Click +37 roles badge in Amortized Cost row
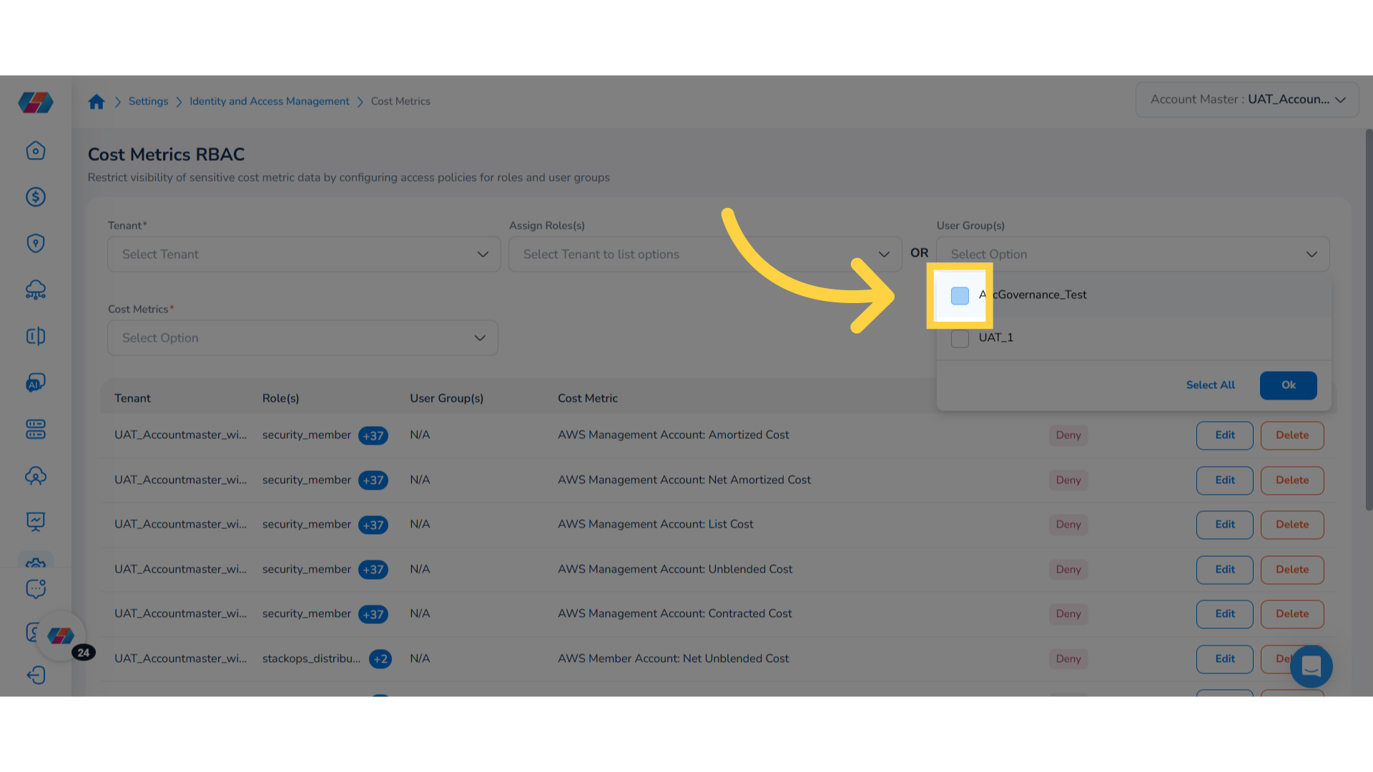This screenshot has width=1373, height=772. 373,435
